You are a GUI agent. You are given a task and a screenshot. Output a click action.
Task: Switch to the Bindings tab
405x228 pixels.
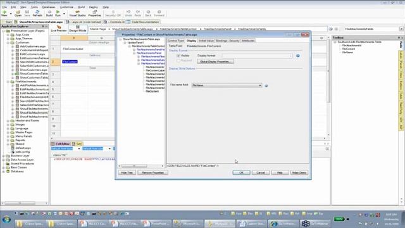[221, 41]
